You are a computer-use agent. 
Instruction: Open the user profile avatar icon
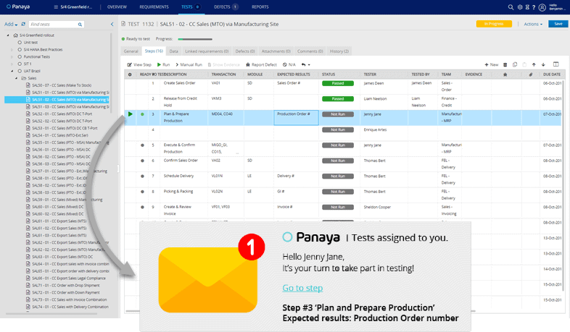pos(542,7)
